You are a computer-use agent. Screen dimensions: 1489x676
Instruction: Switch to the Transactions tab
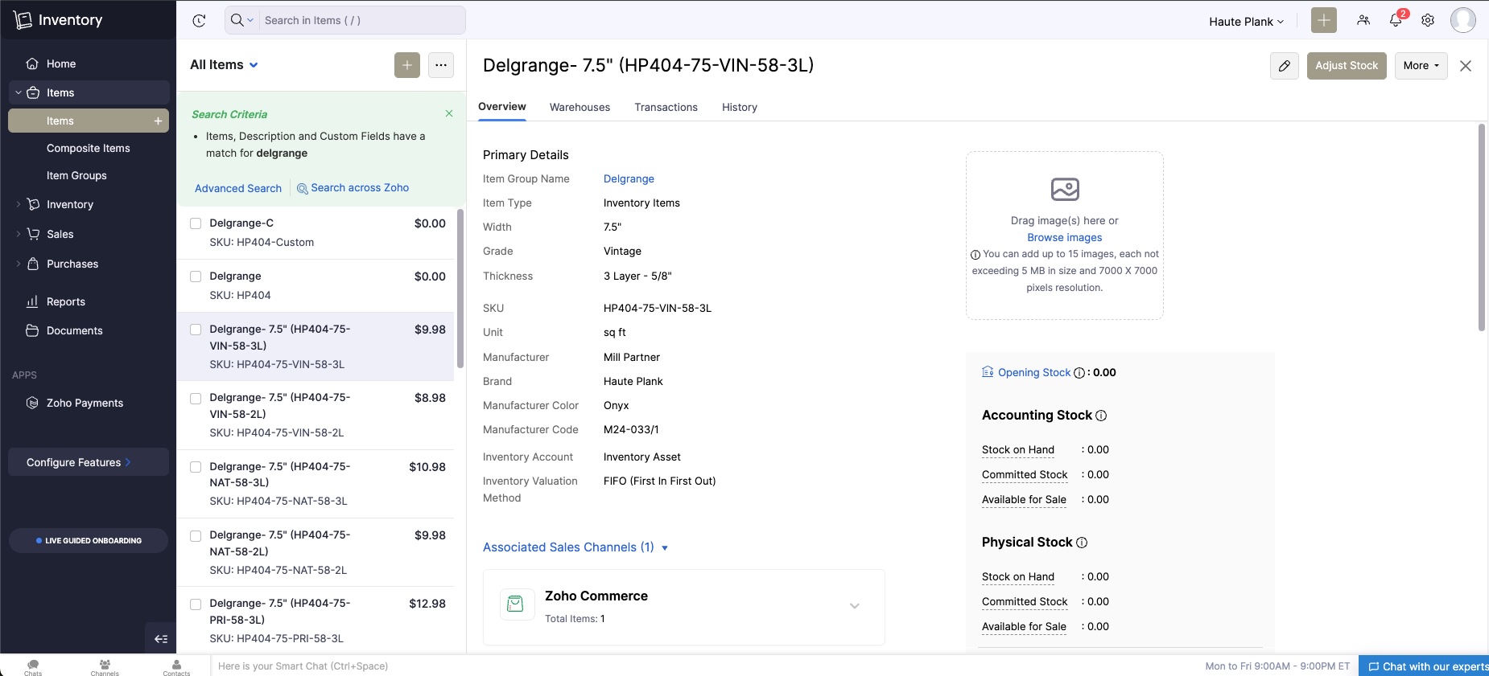point(666,108)
